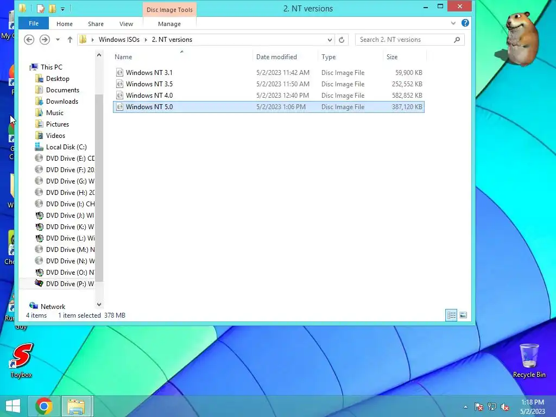Switch to the Home ribbon tab

point(65,24)
